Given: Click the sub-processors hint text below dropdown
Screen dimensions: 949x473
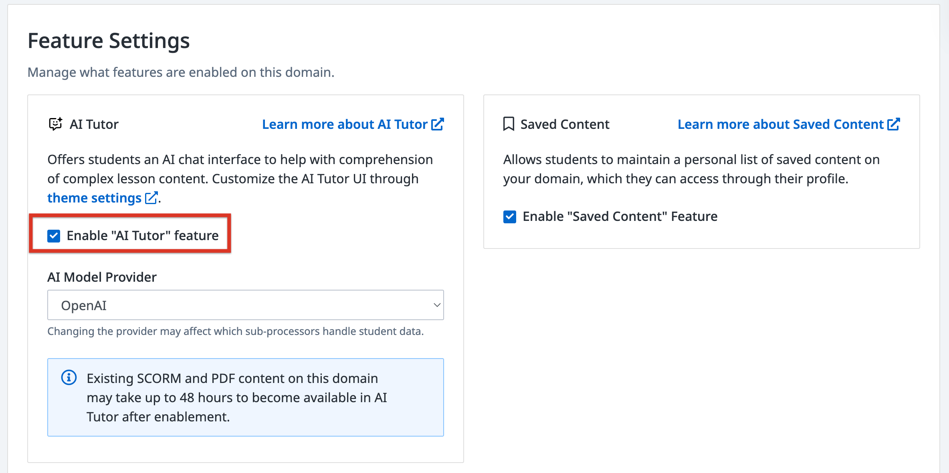Looking at the screenshot, I should (x=236, y=331).
